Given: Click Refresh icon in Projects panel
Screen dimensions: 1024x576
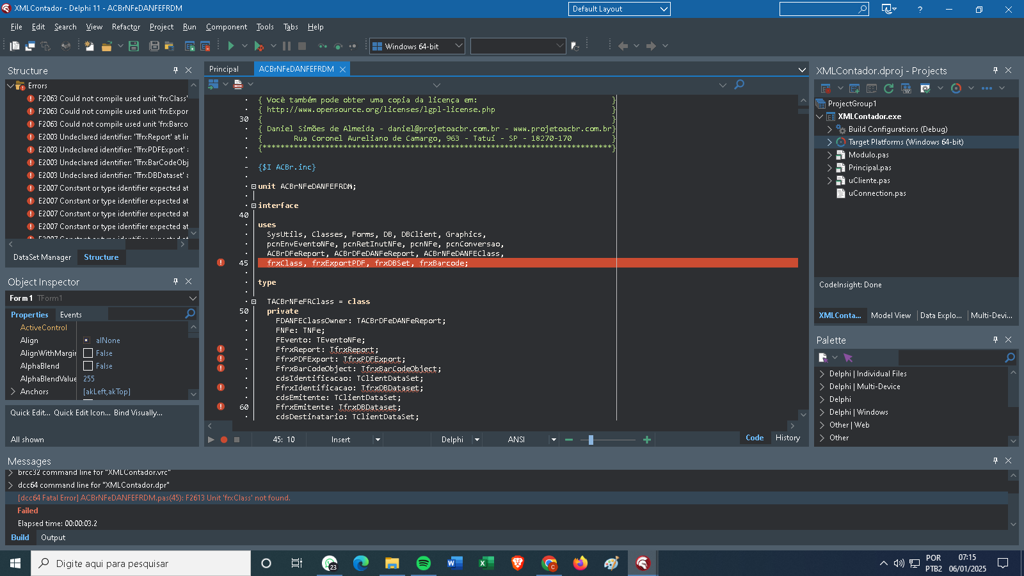Looking at the screenshot, I should [888, 88].
